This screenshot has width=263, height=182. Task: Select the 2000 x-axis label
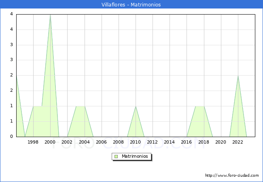[x=50, y=142]
